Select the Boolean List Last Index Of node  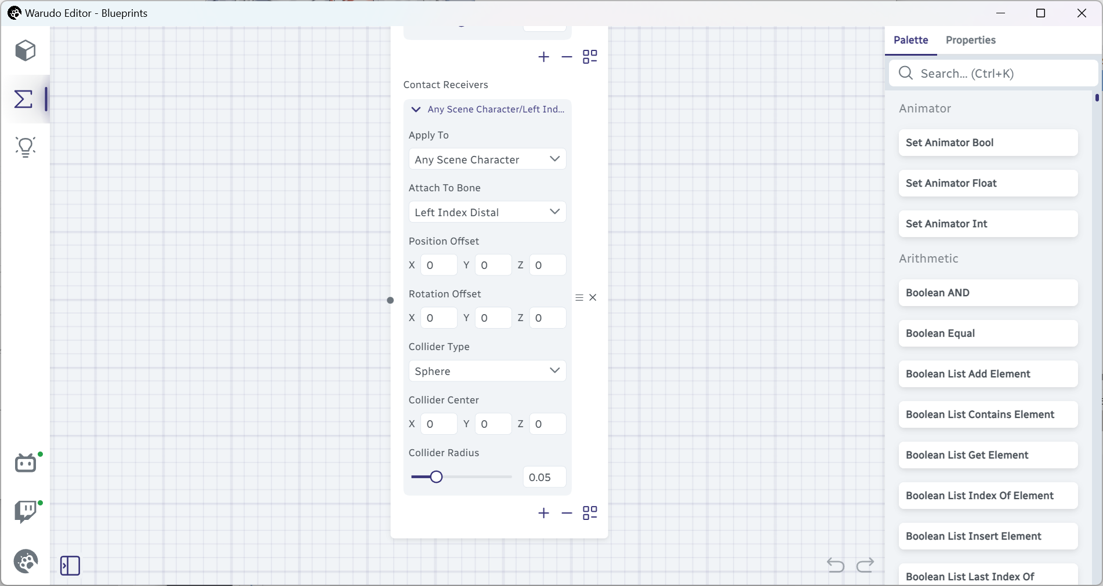coord(988,574)
